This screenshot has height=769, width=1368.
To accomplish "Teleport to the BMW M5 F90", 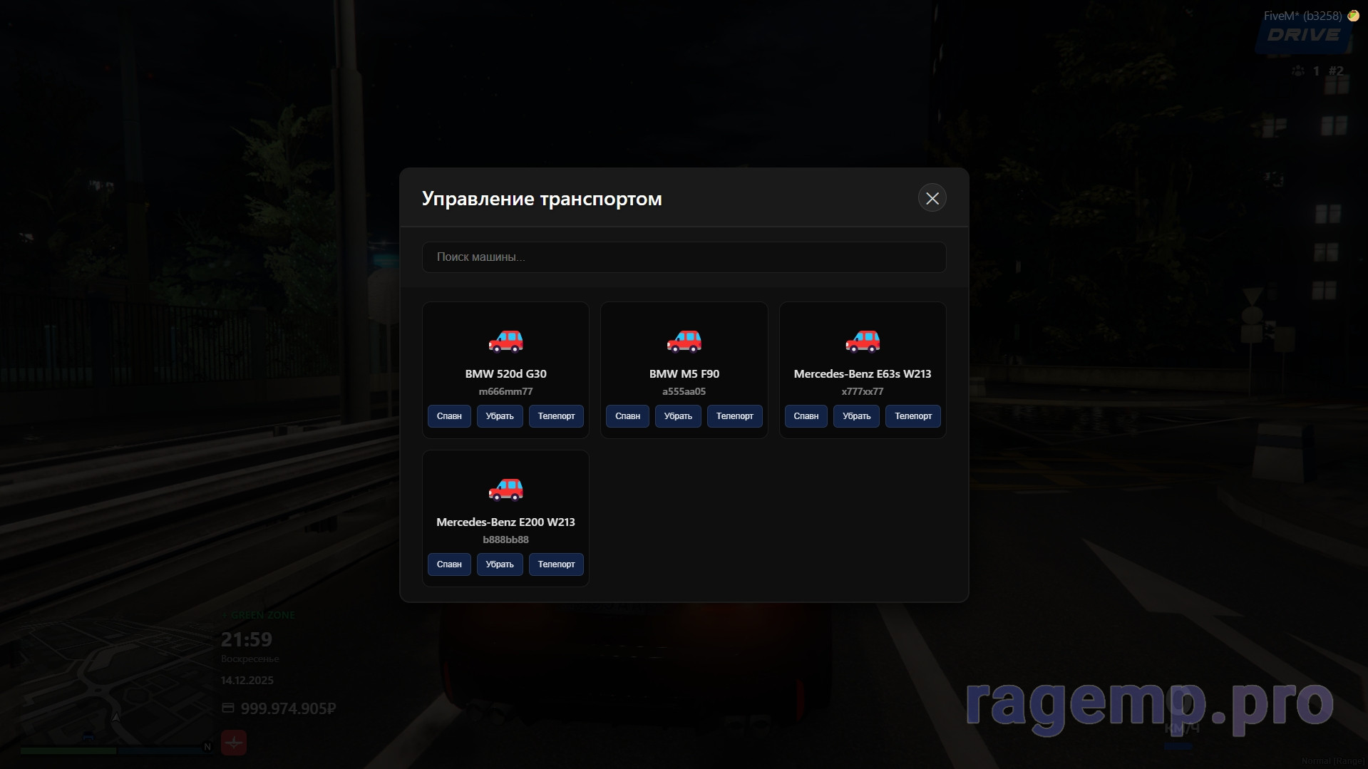I will 734,416.
